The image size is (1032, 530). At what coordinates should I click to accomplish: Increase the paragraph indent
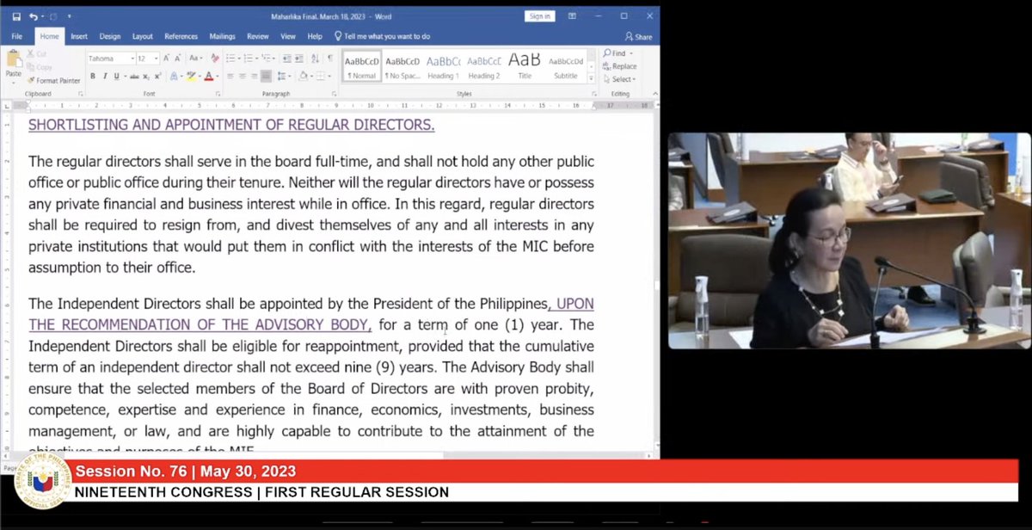(x=299, y=59)
